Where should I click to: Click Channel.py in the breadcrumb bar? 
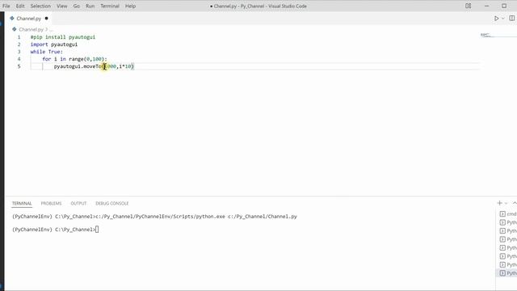pyautogui.click(x=31, y=29)
